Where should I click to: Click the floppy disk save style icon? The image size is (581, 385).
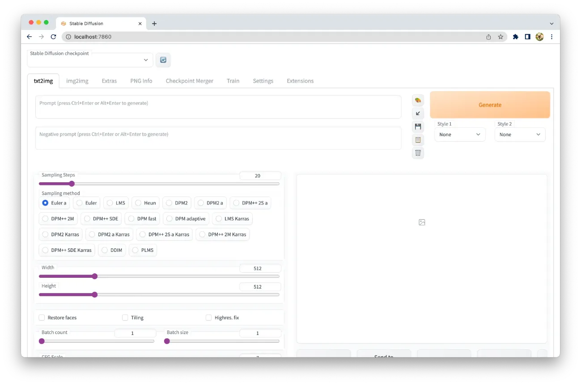[x=418, y=127]
